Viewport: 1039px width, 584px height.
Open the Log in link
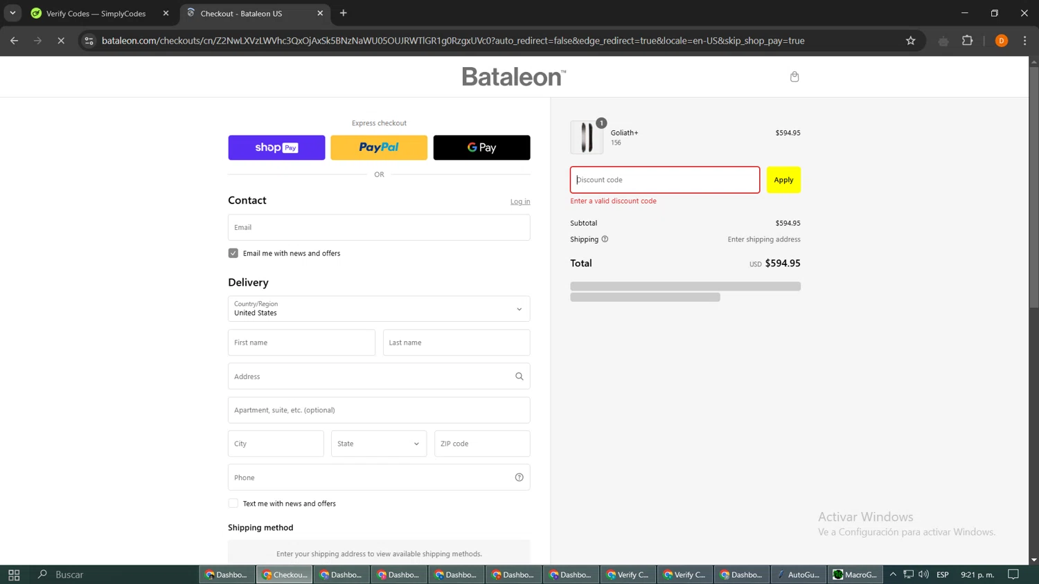pyautogui.click(x=520, y=201)
